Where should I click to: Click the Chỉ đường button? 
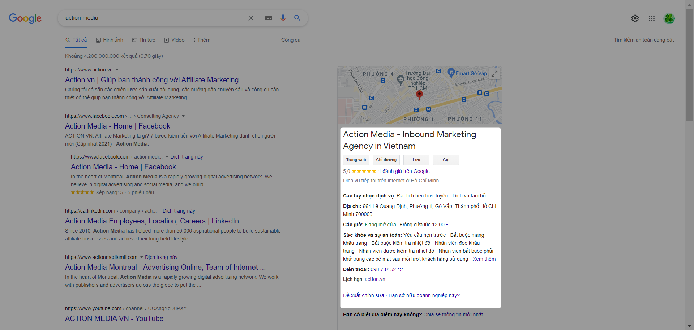coord(386,160)
